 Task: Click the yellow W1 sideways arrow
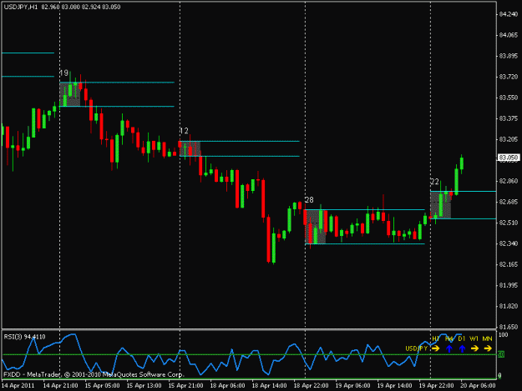[x=474, y=348]
